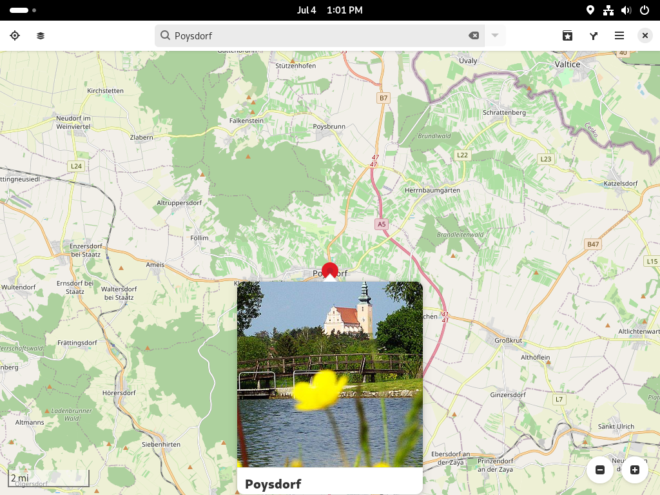Image resolution: width=660 pixels, height=495 pixels.
Task: Go to current location icon
Action: (x=15, y=36)
